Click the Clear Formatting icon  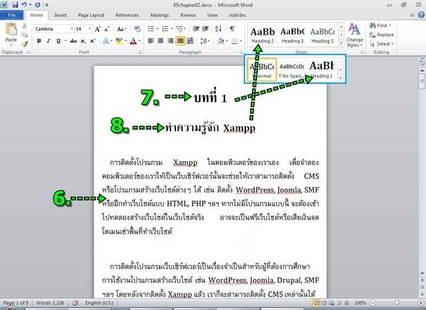coord(137,29)
